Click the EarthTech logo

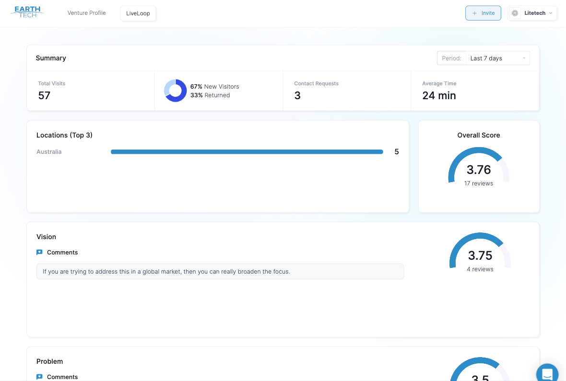(x=27, y=12)
